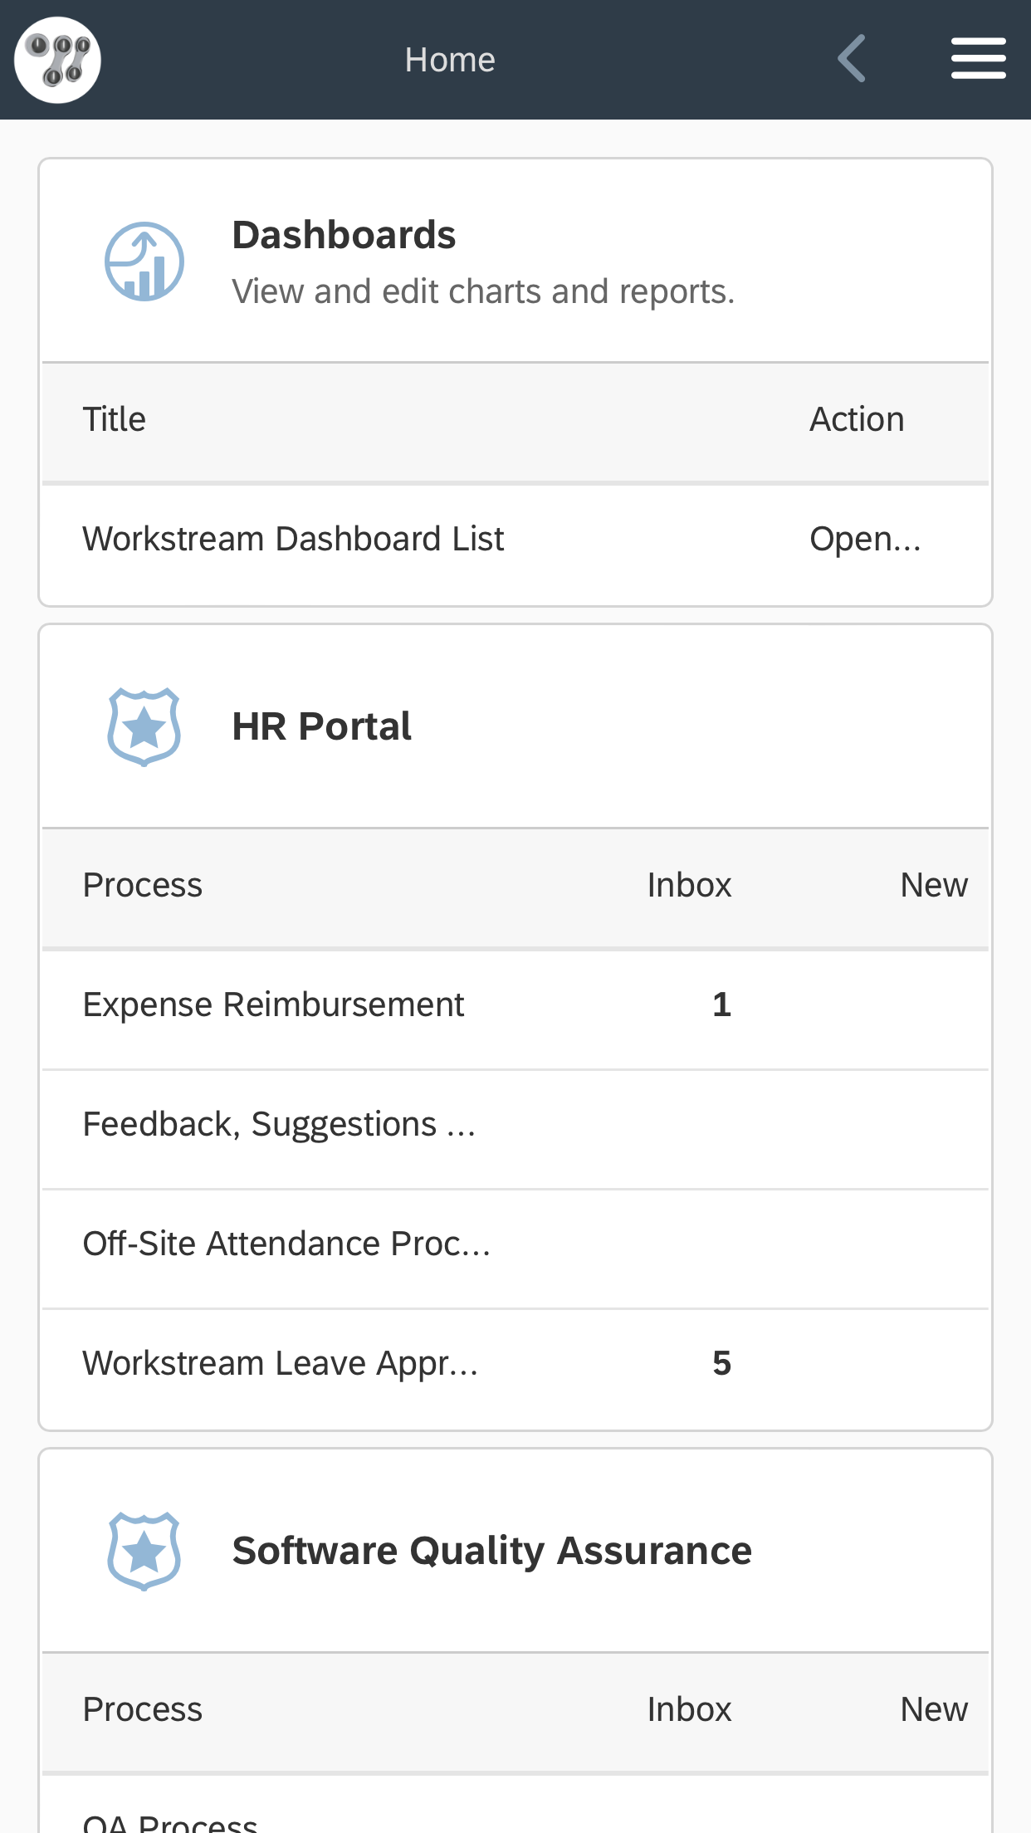Open Software Quality Assurance heading

491,1551
